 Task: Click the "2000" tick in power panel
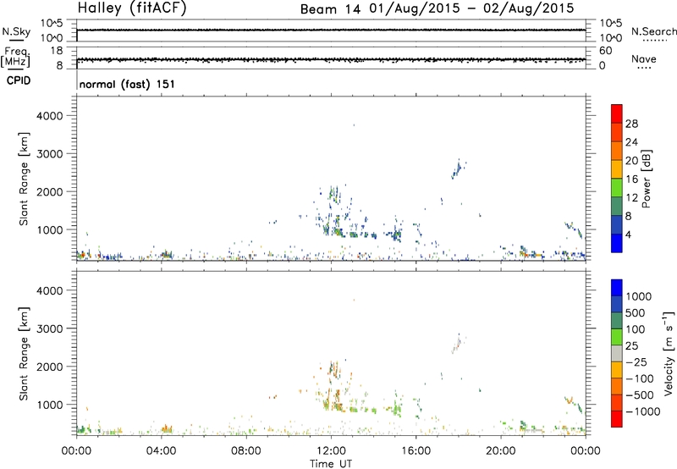[50, 191]
